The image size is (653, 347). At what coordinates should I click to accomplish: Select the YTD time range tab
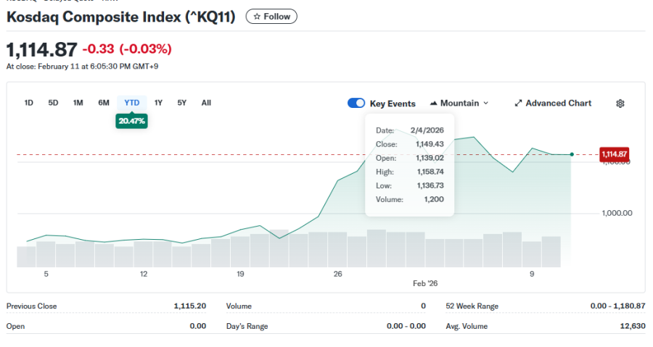pos(131,103)
